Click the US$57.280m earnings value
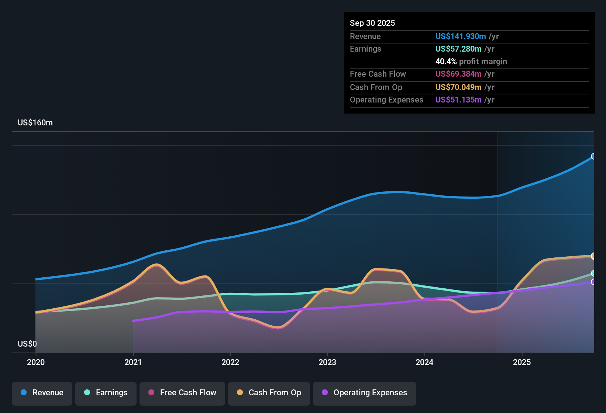The image size is (606, 413). coord(458,49)
